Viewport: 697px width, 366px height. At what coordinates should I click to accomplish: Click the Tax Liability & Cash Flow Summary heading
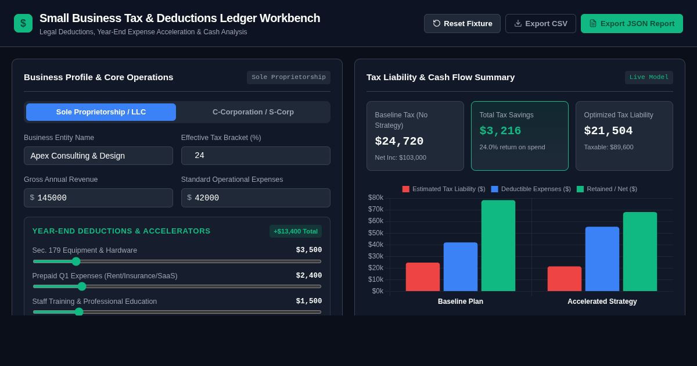(441, 77)
